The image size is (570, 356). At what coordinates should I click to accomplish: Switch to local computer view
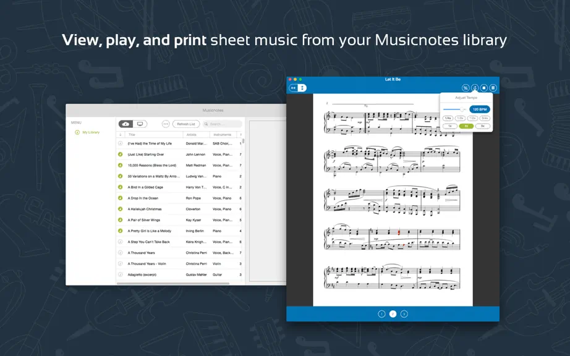click(x=140, y=124)
